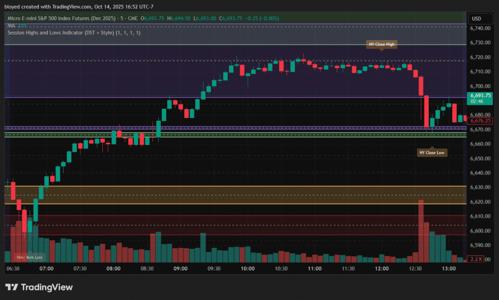Image resolution: width=499 pixels, height=300 pixels.
Task: Click the TradingView logo icon
Action: [14, 287]
